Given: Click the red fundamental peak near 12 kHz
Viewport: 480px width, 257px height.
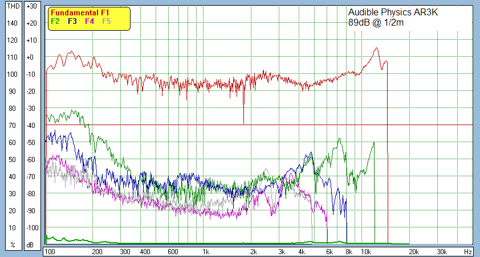Looking at the screenshot, I should [376, 48].
